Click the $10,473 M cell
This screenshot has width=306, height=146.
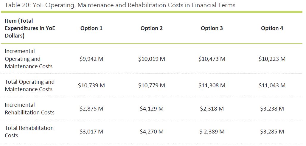click(212, 59)
